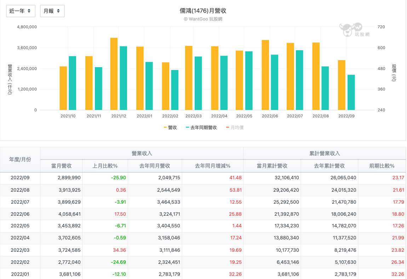Toggle the 營收 legend series
This screenshot has height=279, width=407.
pos(170,128)
